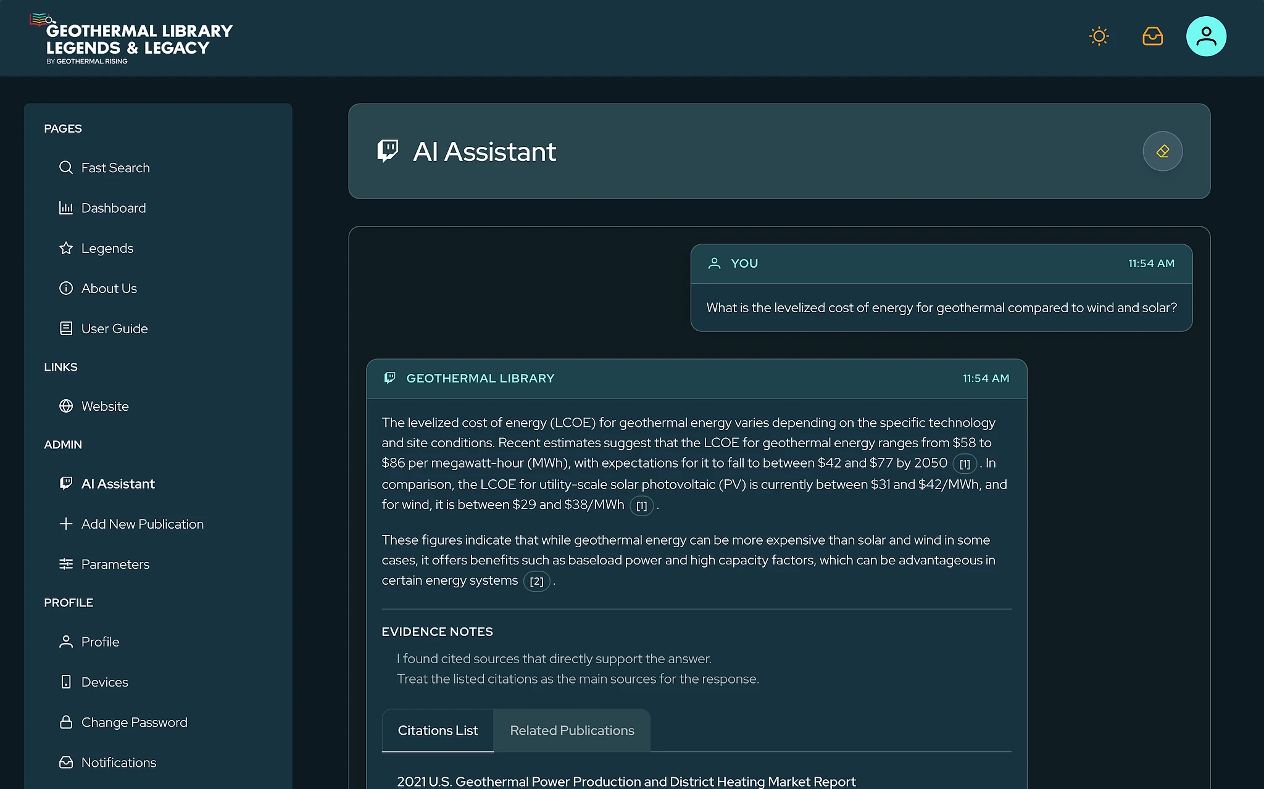Click the Parameters sliders icon
Image resolution: width=1264 pixels, height=789 pixels.
click(x=66, y=564)
